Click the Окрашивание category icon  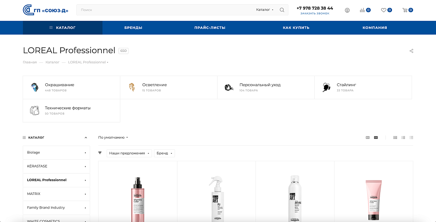tap(34, 87)
